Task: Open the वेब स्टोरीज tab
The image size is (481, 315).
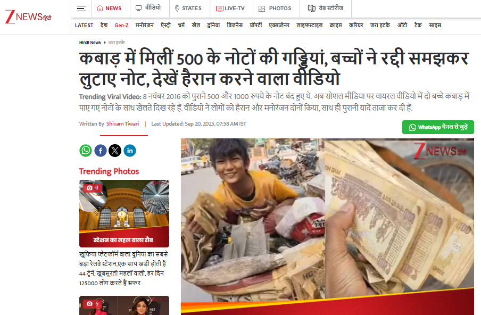Action: 326,9
